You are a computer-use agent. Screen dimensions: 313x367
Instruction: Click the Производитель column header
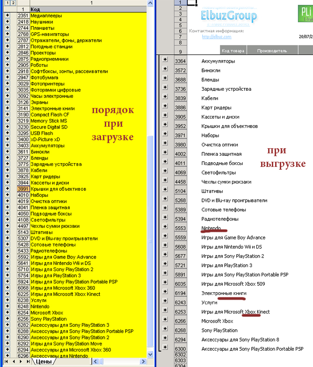(x=272, y=50)
